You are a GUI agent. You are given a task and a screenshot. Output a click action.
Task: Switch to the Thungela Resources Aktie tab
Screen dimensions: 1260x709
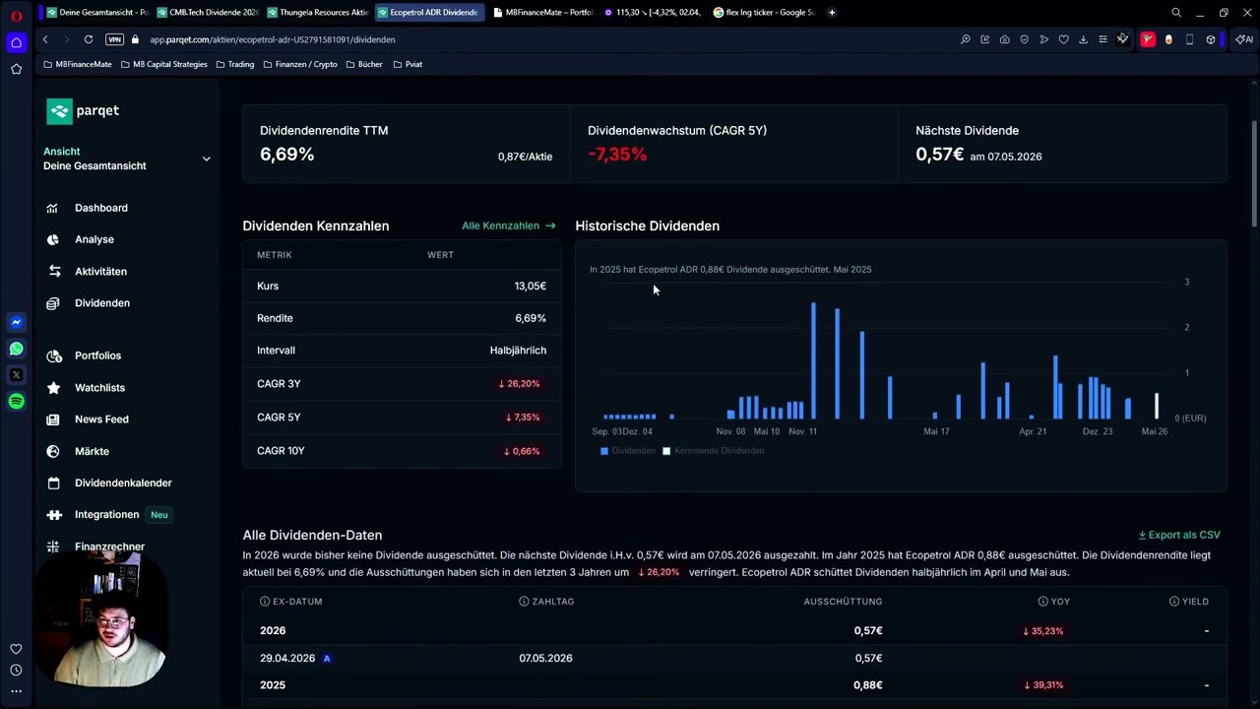(x=317, y=13)
